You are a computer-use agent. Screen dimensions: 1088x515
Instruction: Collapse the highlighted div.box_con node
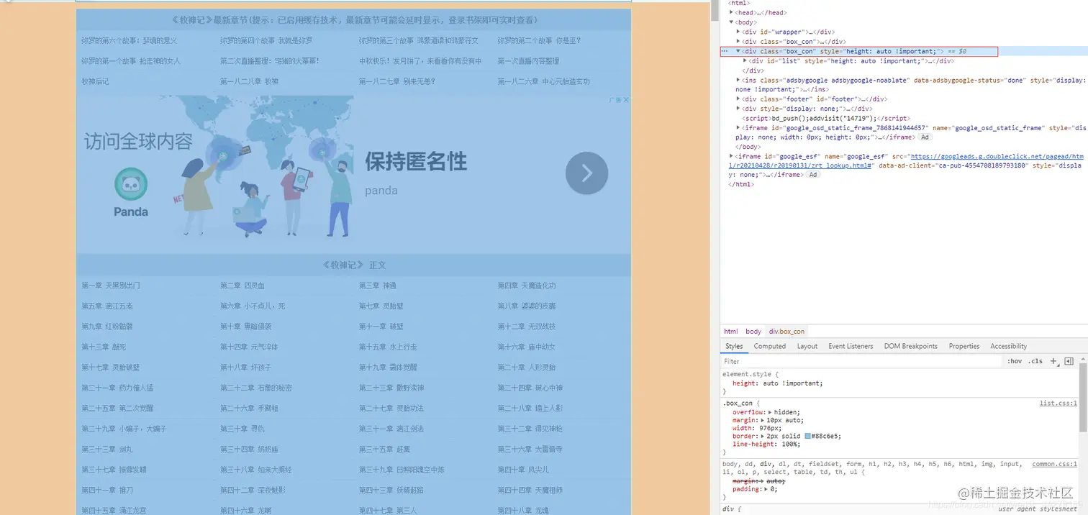click(x=738, y=51)
